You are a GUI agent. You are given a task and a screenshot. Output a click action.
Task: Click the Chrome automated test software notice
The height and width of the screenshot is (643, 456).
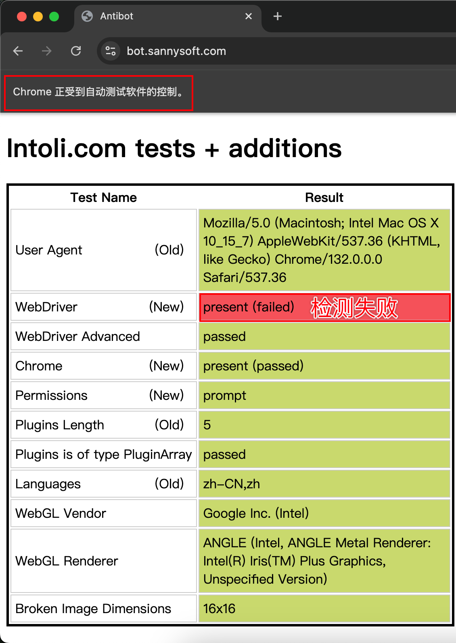pyautogui.click(x=98, y=92)
